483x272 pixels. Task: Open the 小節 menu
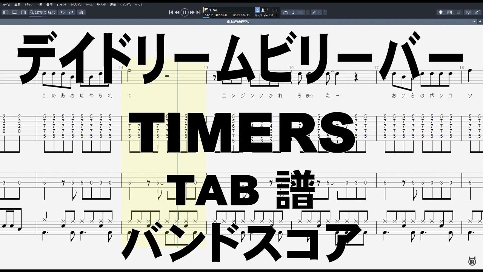(x=40, y=5)
